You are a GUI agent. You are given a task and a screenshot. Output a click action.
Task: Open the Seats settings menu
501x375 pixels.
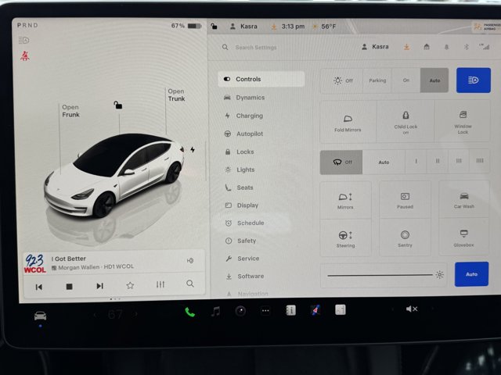(x=239, y=187)
